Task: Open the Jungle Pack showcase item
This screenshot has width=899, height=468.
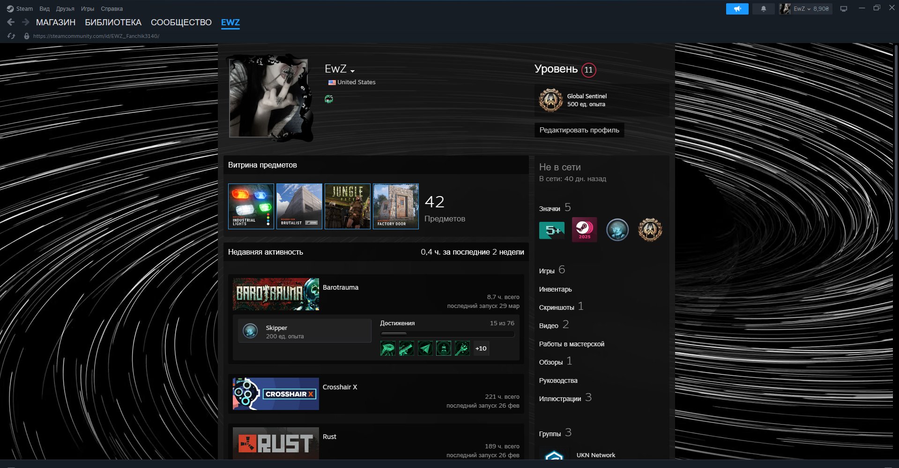Action: point(348,206)
